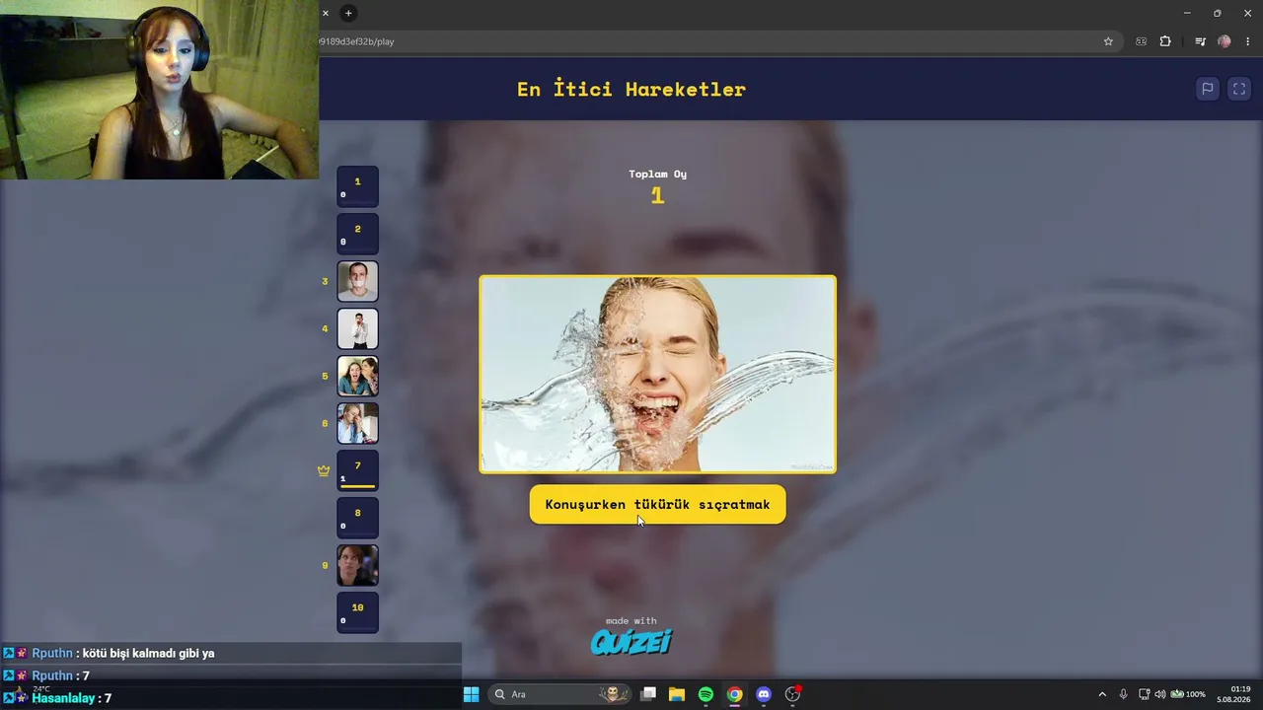Click the rank 9 thumbnail
This screenshot has width=1263, height=710.
(x=357, y=565)
